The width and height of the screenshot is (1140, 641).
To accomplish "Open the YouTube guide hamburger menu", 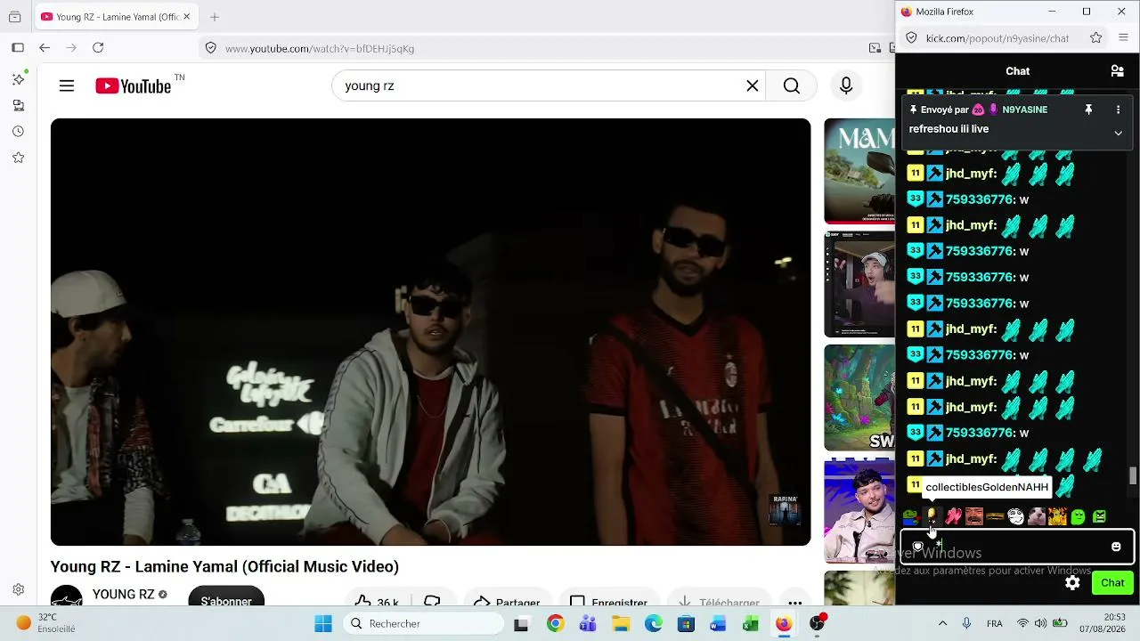I will [x=67, y=85].
